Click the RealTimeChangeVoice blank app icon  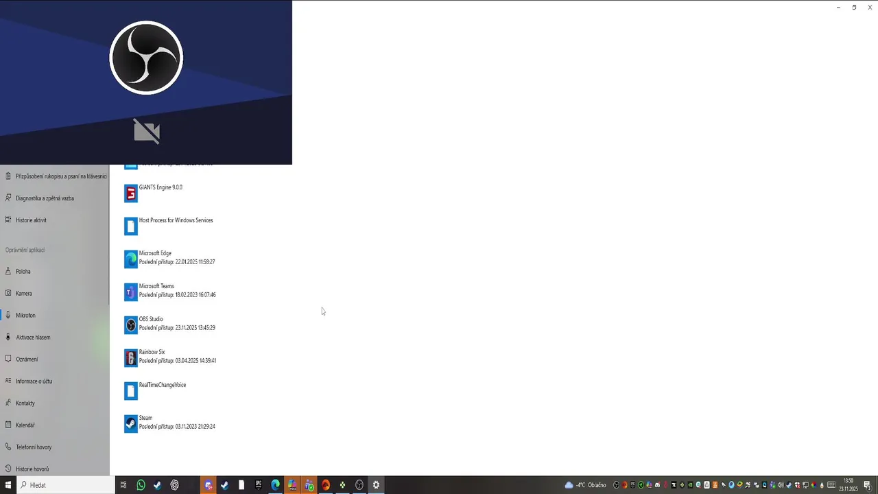pos(130,391)
